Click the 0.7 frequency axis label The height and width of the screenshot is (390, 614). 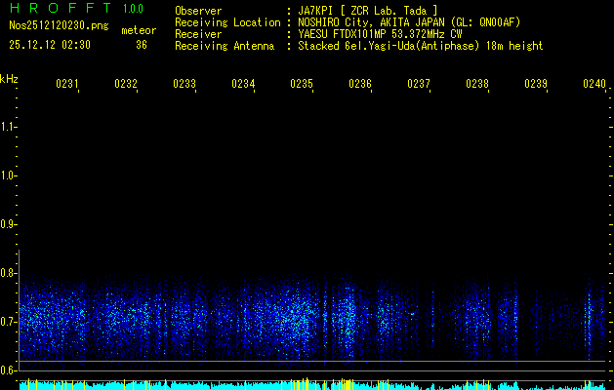(x=9, y=322)
